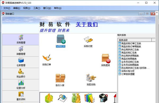The height and width of the screenshot is (103, 159).
Task: Open the 基本资料 sidebar module
Action: click(x=21, y=96)
